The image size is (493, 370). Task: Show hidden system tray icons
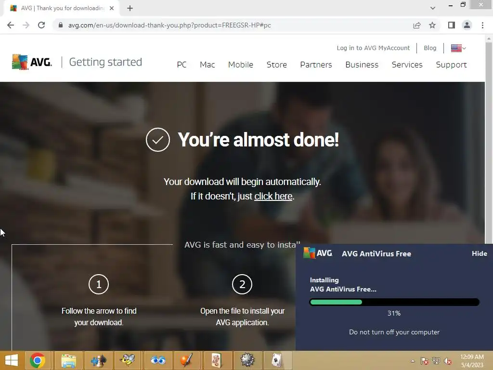click(x=413, y=361)
